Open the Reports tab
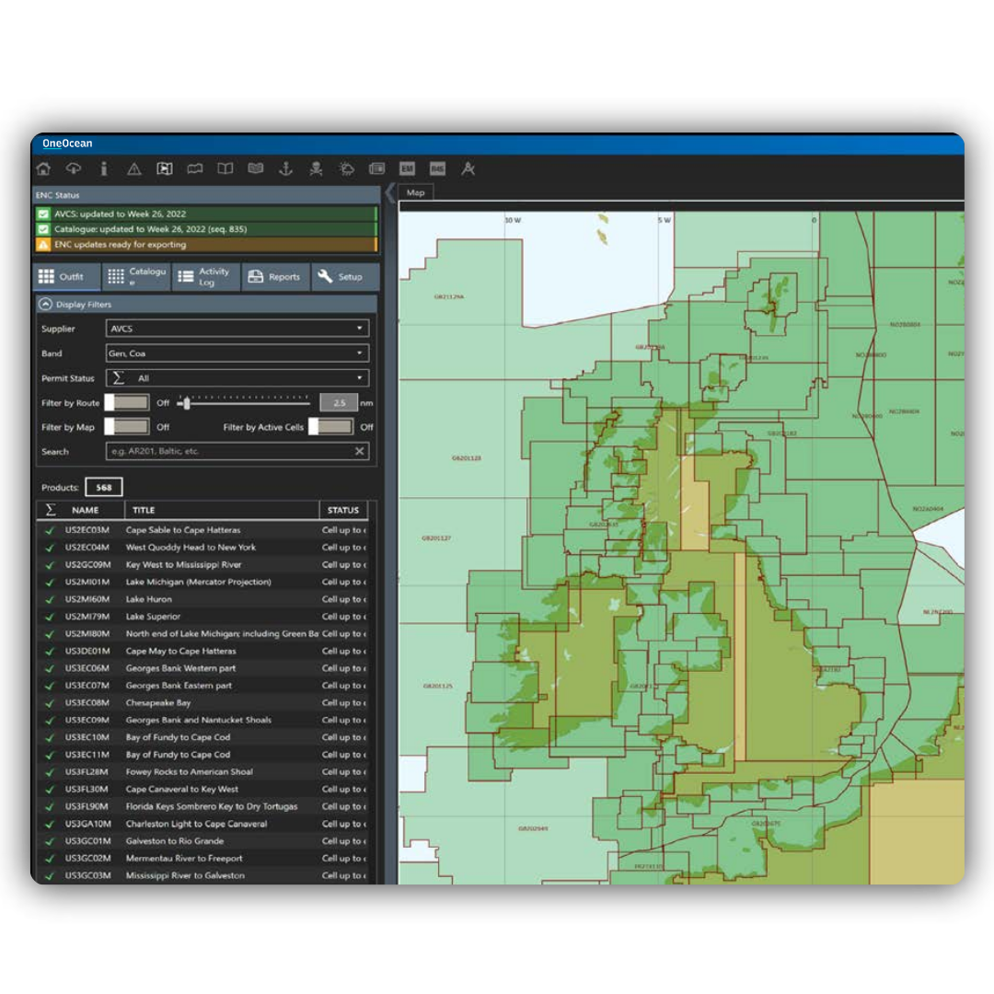Image resolution: width=994 pixels, height=994 pixels. coord(275,277)
